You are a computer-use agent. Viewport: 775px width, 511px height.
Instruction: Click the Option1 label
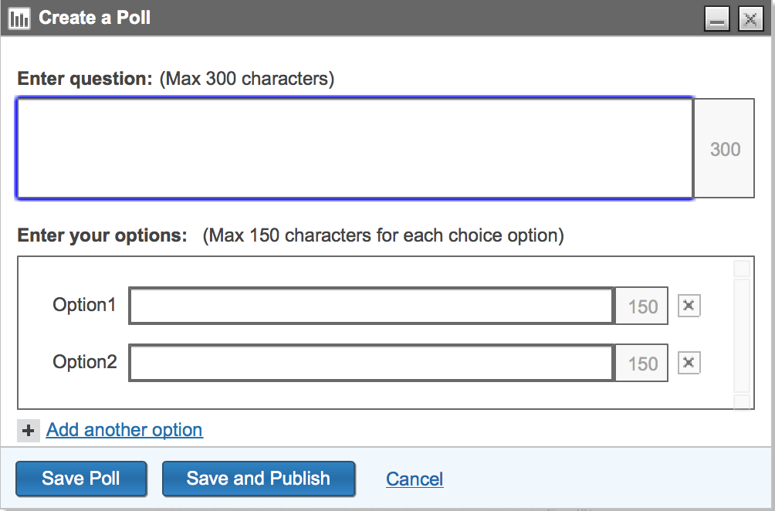84,306
